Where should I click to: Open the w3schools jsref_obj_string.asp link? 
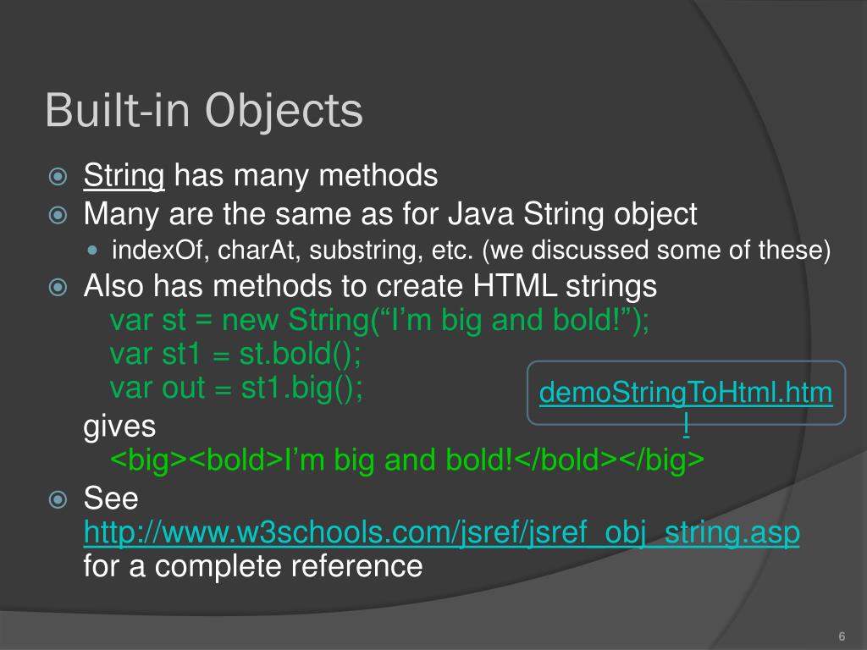click(x=441, y=533)
